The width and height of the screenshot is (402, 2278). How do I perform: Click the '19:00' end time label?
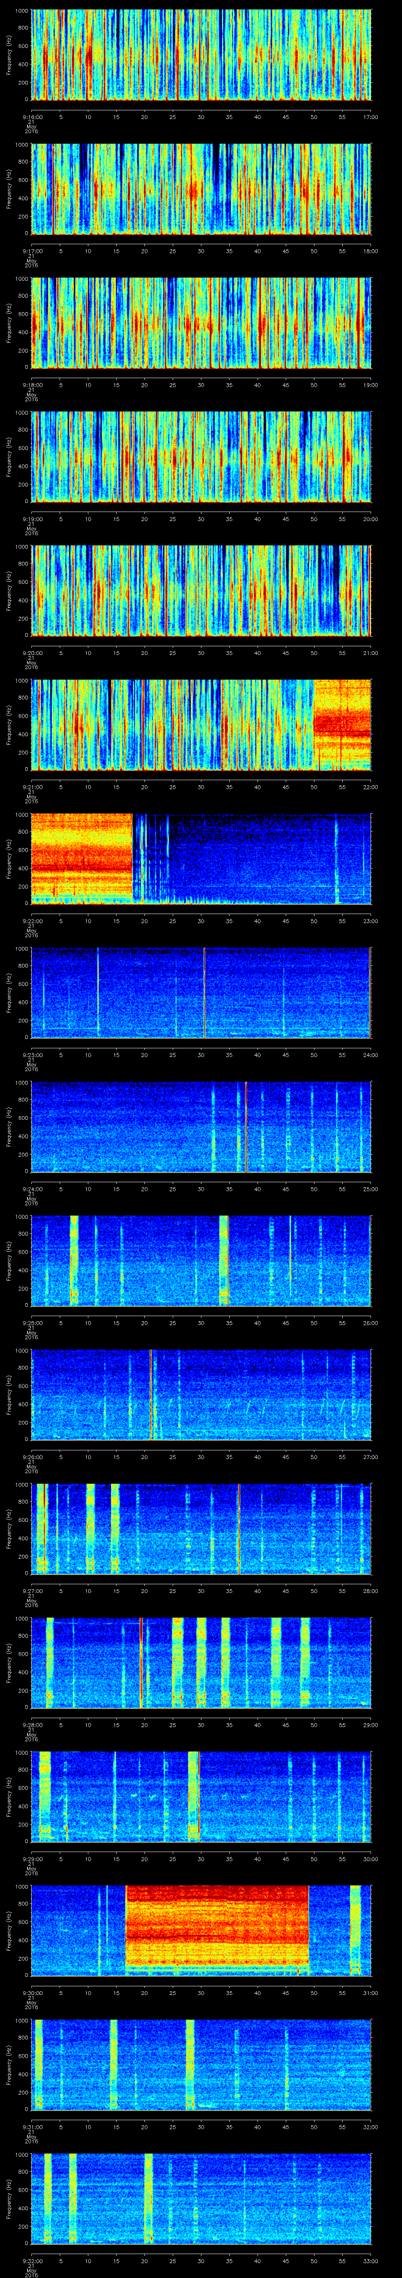(x=370, y=384)
